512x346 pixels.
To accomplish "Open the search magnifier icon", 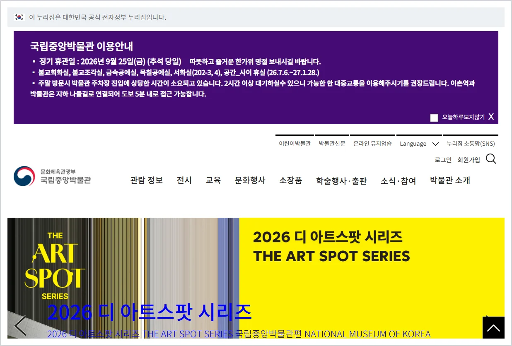I will pos(491,159).
